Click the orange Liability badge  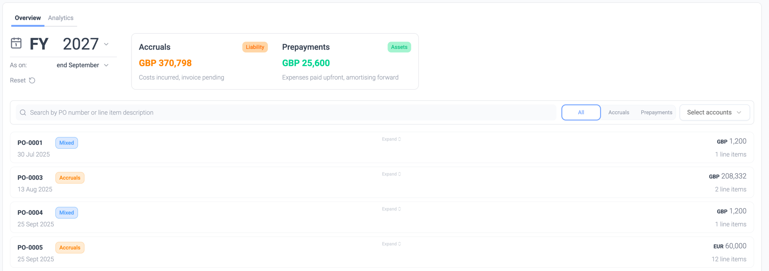[x=255, y=47]
